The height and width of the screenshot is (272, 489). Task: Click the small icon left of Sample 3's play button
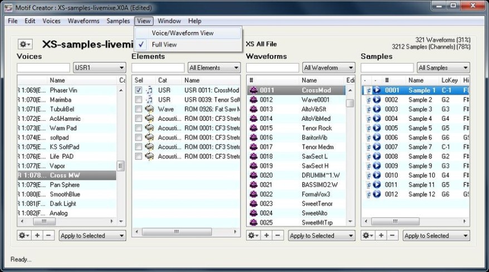tap(368, 109)
